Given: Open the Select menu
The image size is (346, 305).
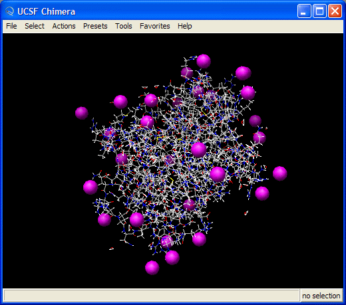Looking at the screenshot, I should click(35, 26).
